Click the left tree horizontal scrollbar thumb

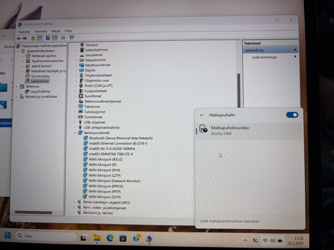33,212
